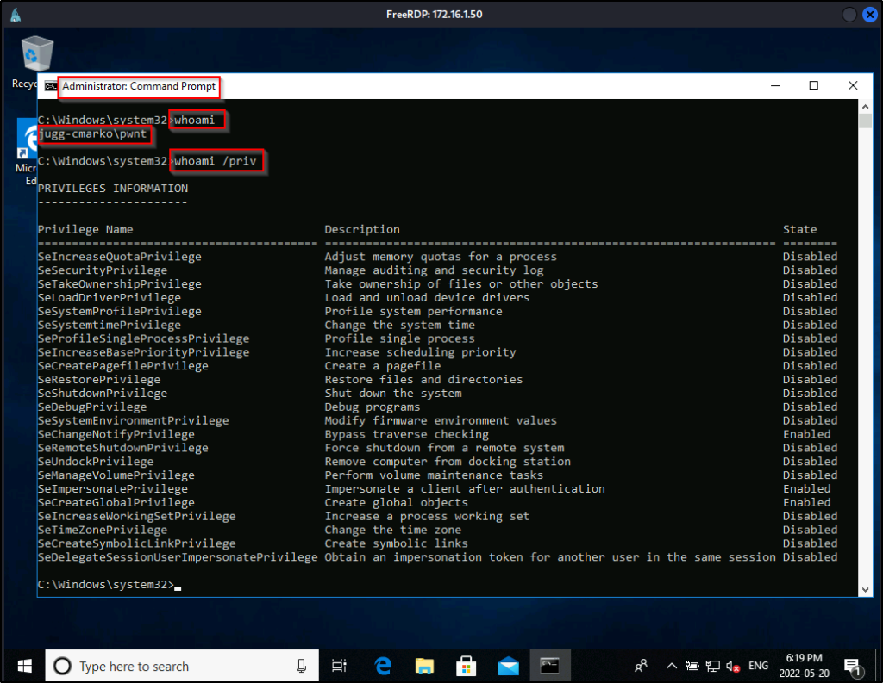Open Command Prompt window system menu icon

[51, 86]
